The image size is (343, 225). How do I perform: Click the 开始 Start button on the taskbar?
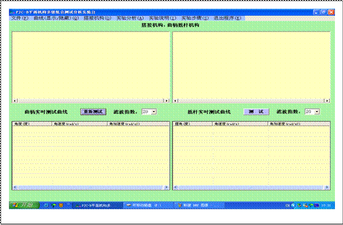[24, 205]
